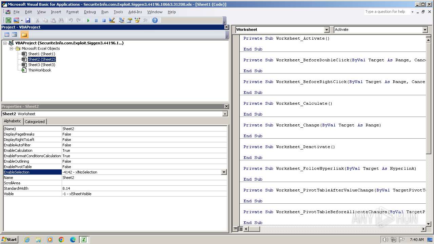Screen dimensions: 434x244
Task: Open Internet Explorer from taskbar
Action: (x=27, y=240)
